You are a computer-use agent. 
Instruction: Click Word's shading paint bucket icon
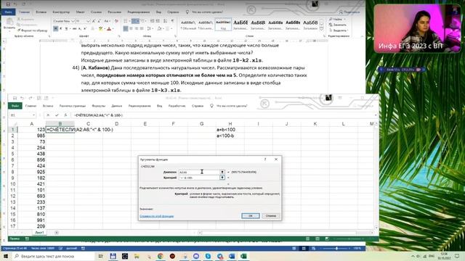tap(160, 28)
